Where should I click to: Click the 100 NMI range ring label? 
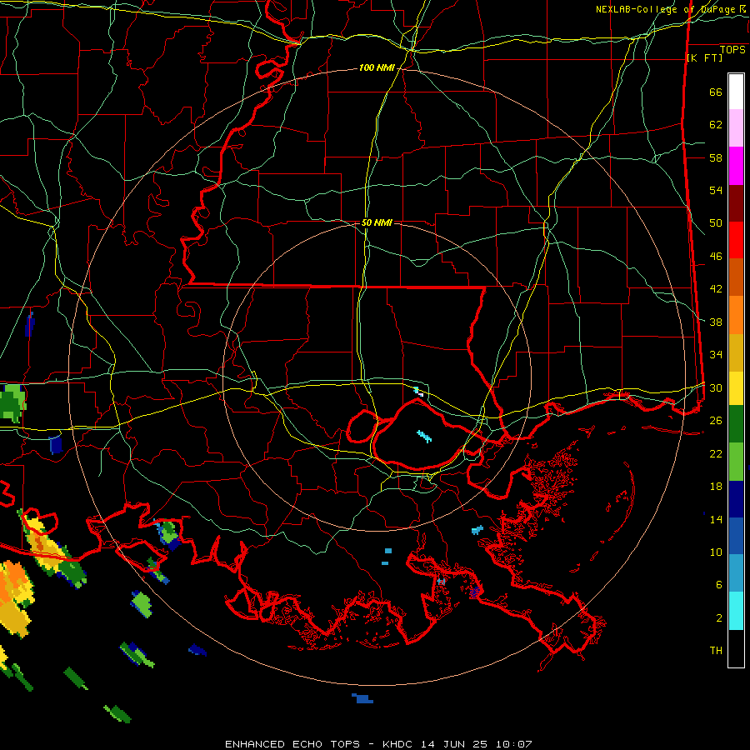coord(377,68)
